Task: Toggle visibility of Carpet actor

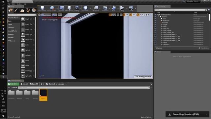Action: point(155,24)
